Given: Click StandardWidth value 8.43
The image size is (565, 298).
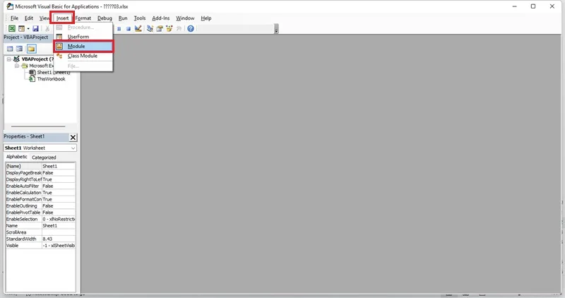Looking at the screenshot, I should pos(59,239).
